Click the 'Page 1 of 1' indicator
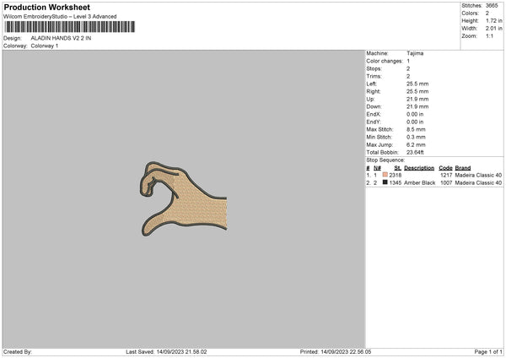Image resolution: width=506 pixels, height=358 pixels. (x=488, y=352)
